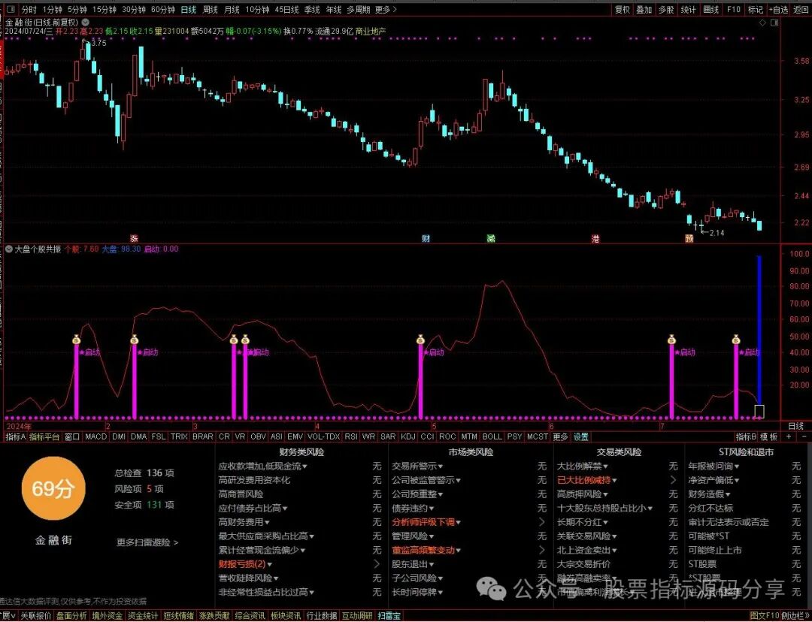The height and width of the screenshot is (622, 812).
Task: Switch to the 周线 period tab
Action: click(x=210, y=9)
